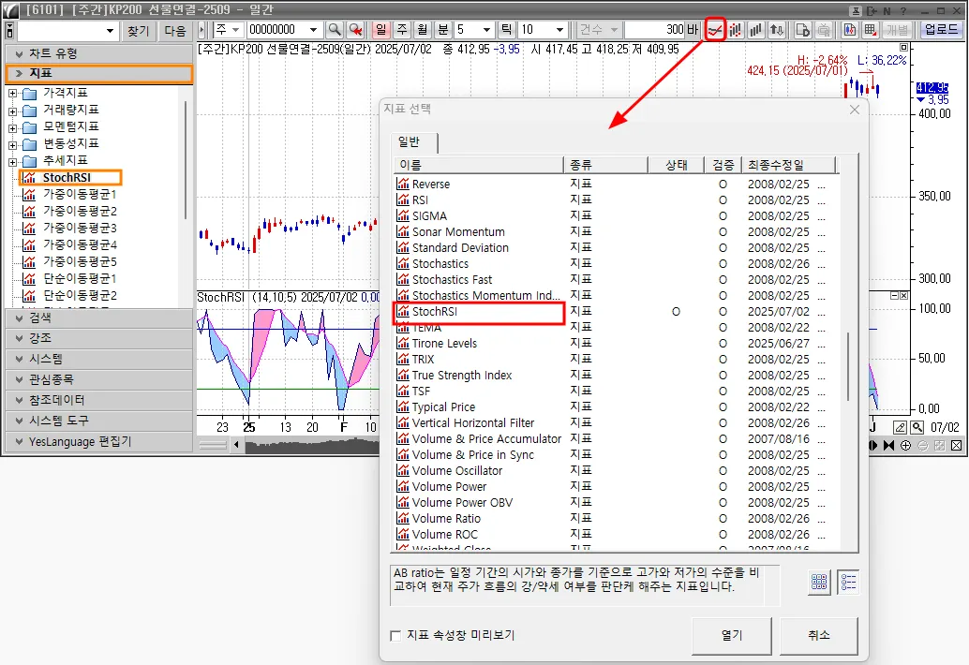Open the minute interval dropdown showing 5

coord(486,30)
